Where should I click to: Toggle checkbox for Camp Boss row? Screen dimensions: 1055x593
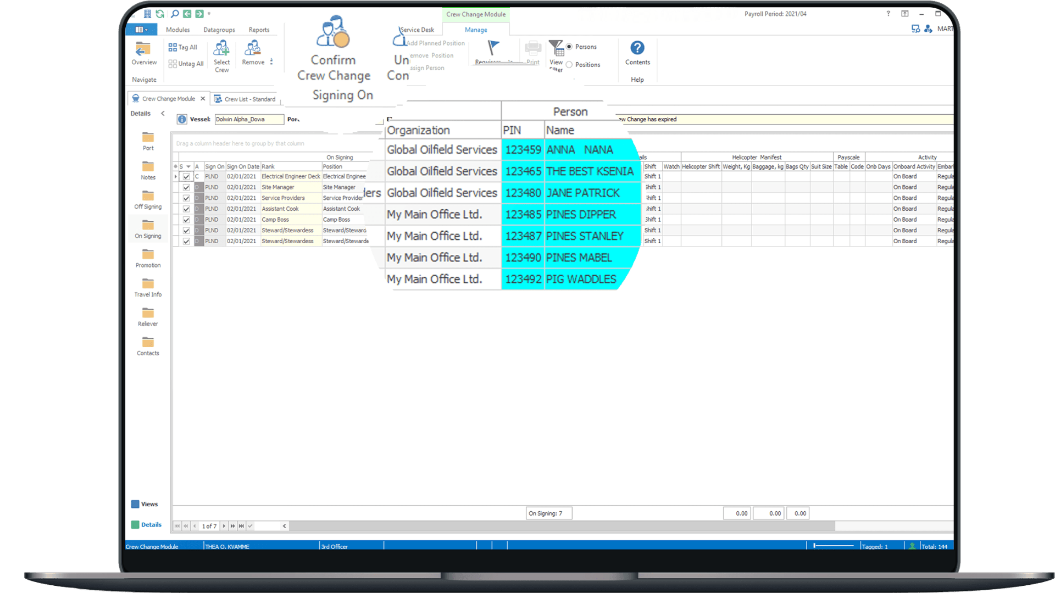point(186,220)
